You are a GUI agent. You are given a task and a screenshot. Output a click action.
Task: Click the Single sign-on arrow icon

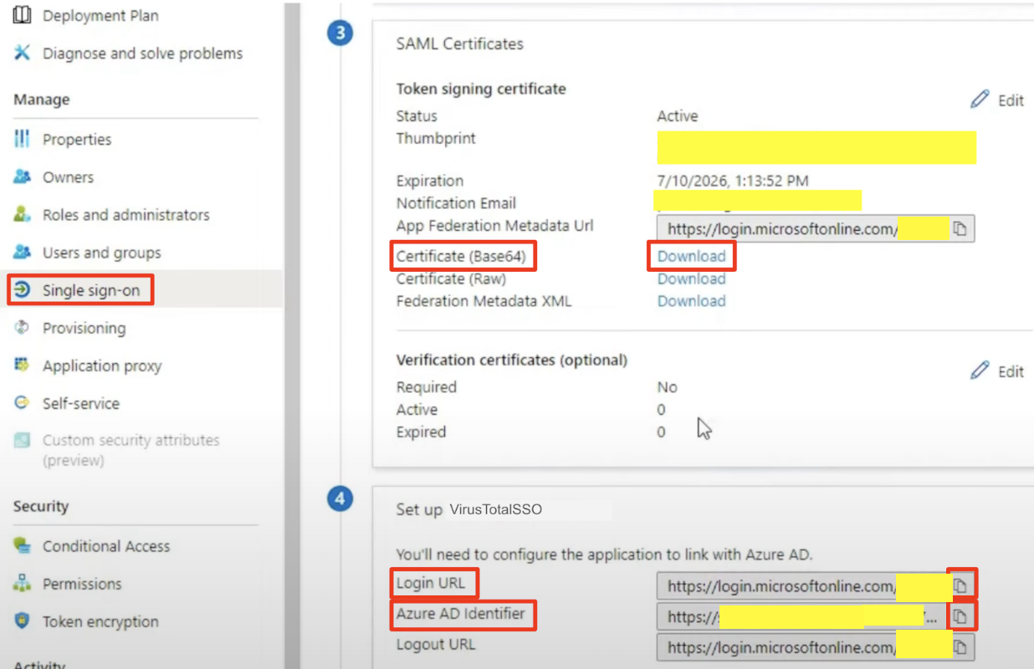(23, 290)
